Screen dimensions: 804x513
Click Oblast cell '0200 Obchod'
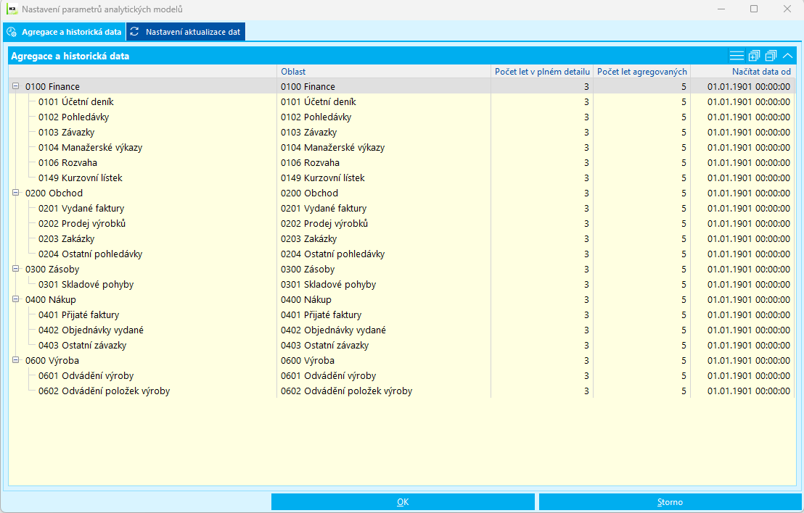tap(384, 193)
